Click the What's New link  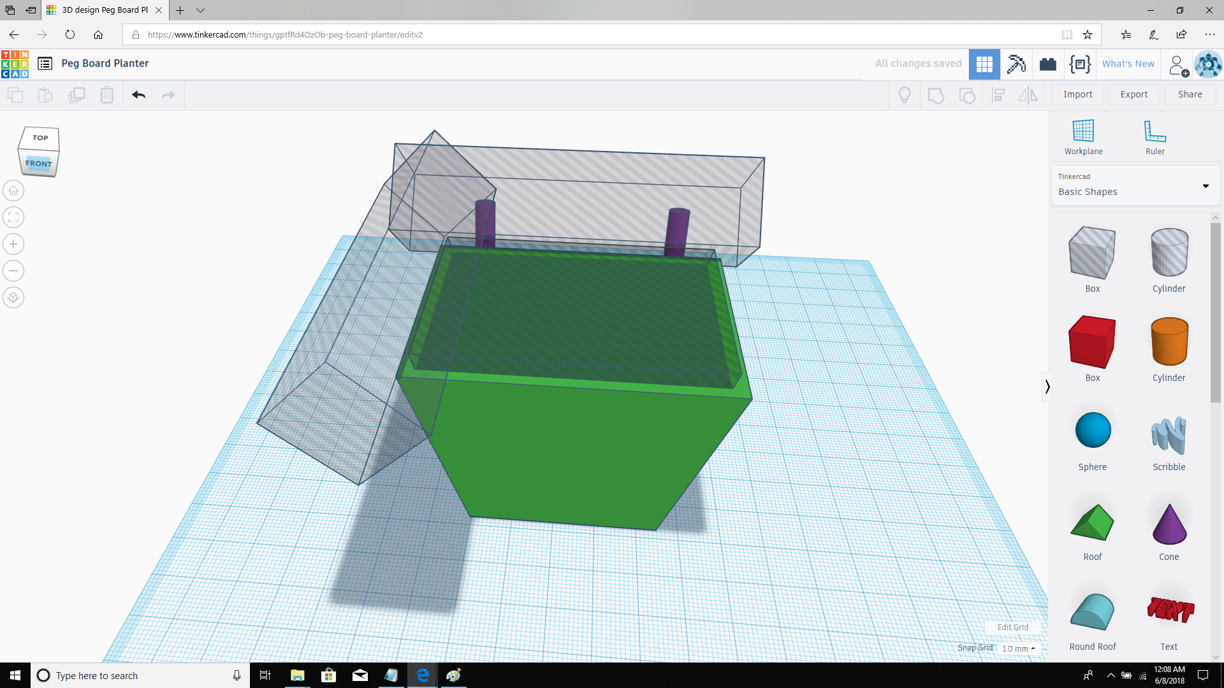coord(1128,64)
